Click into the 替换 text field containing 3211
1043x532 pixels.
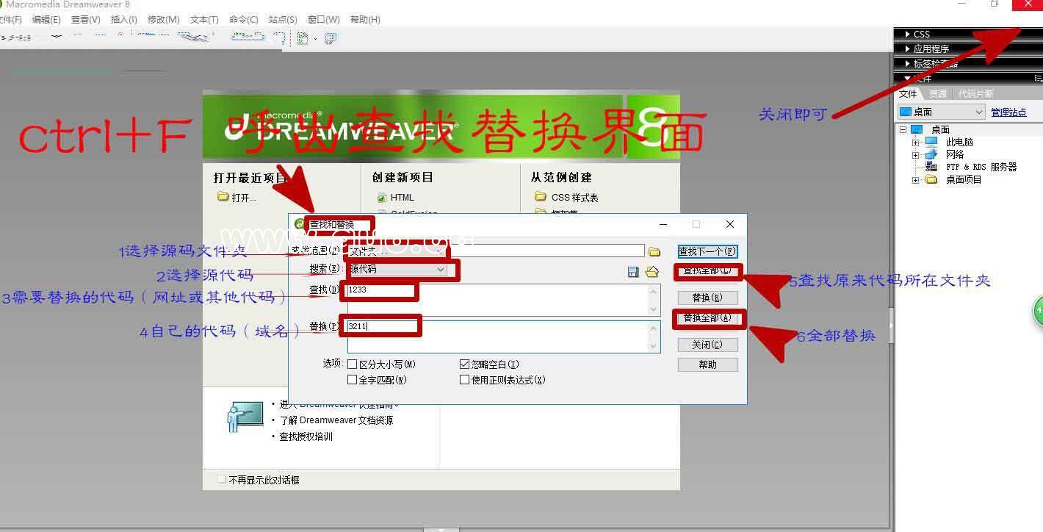pyautogui.click(x=503, y=337)
